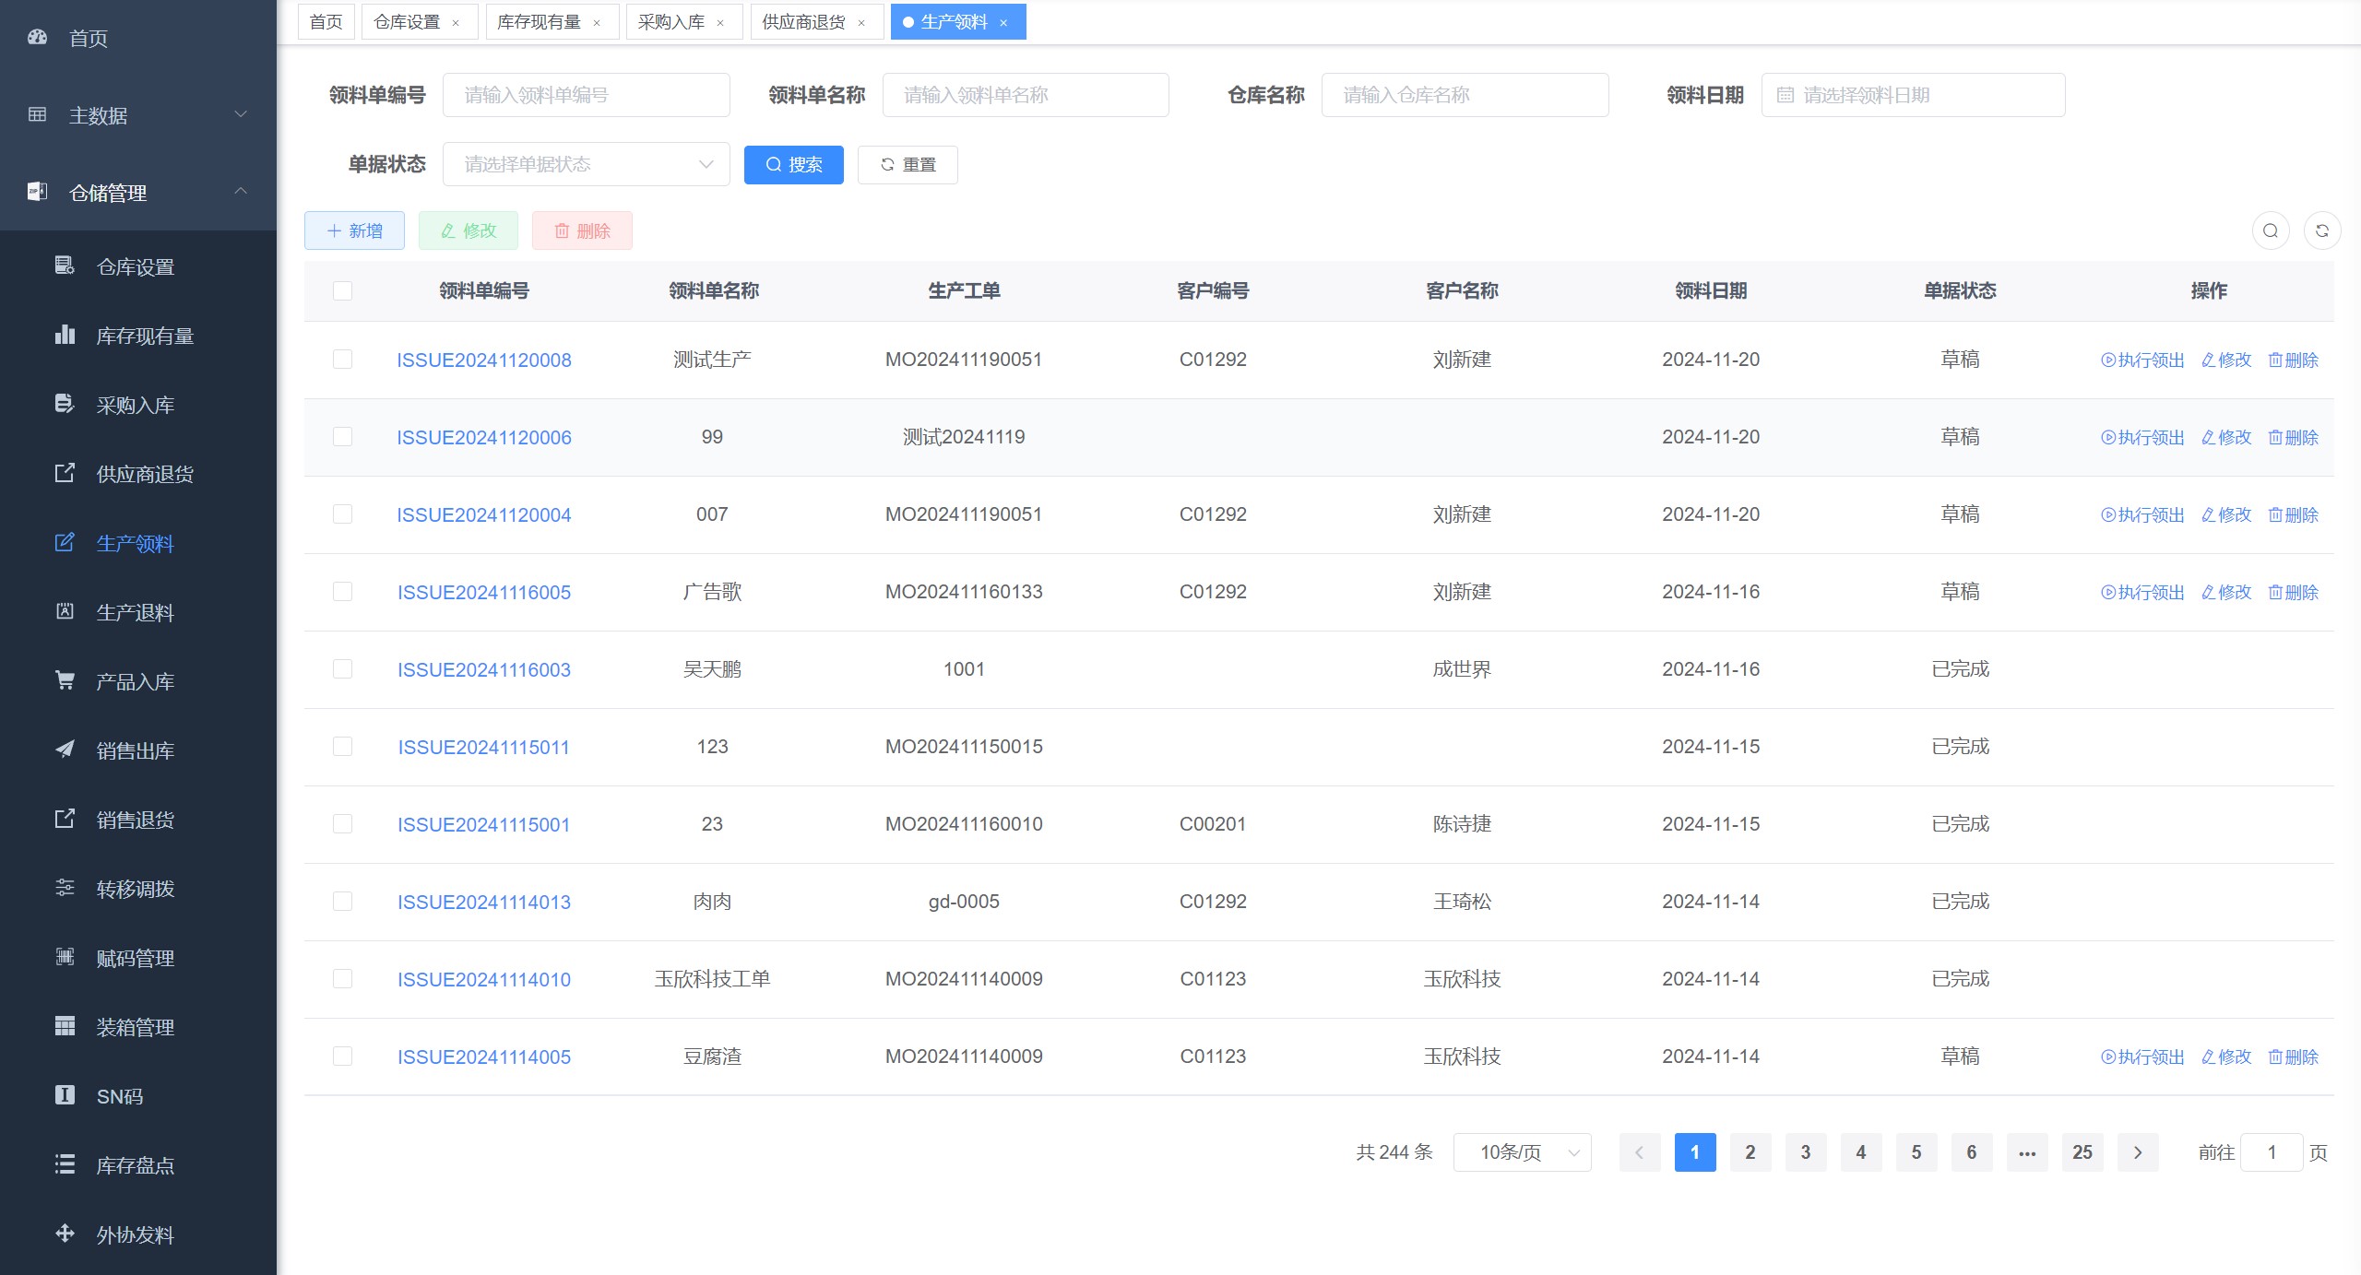Open the 领料日期 date picker

1913,95
